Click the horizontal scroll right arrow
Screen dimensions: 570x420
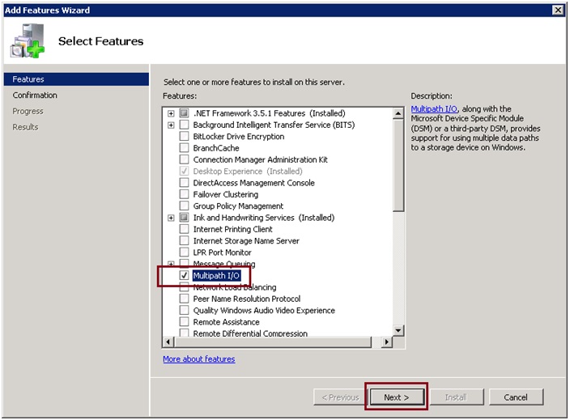[387, 342]
